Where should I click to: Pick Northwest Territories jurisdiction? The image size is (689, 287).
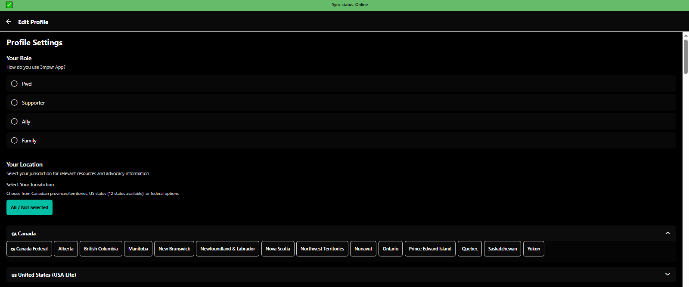[322, 249]
